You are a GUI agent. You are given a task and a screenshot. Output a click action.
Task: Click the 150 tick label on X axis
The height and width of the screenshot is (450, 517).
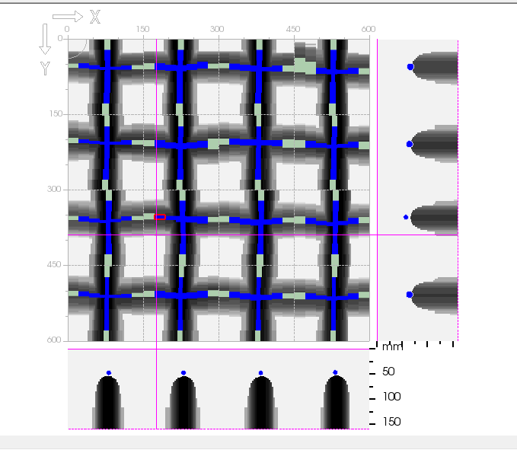(142, 29)
